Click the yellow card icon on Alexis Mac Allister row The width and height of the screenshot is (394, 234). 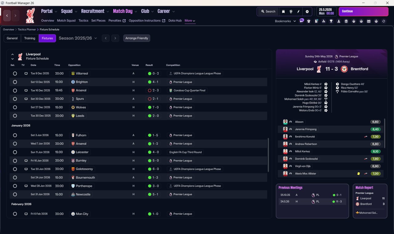pyautogui.click(x=359, y=174)
